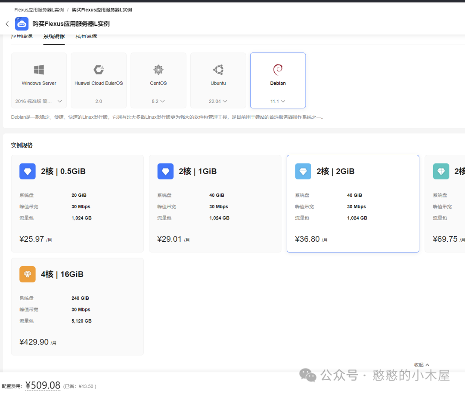The width and height of the screenshot is (465, 394).
Task: Pick the Debian swirl logo icon
Action: tap(278, 70)
